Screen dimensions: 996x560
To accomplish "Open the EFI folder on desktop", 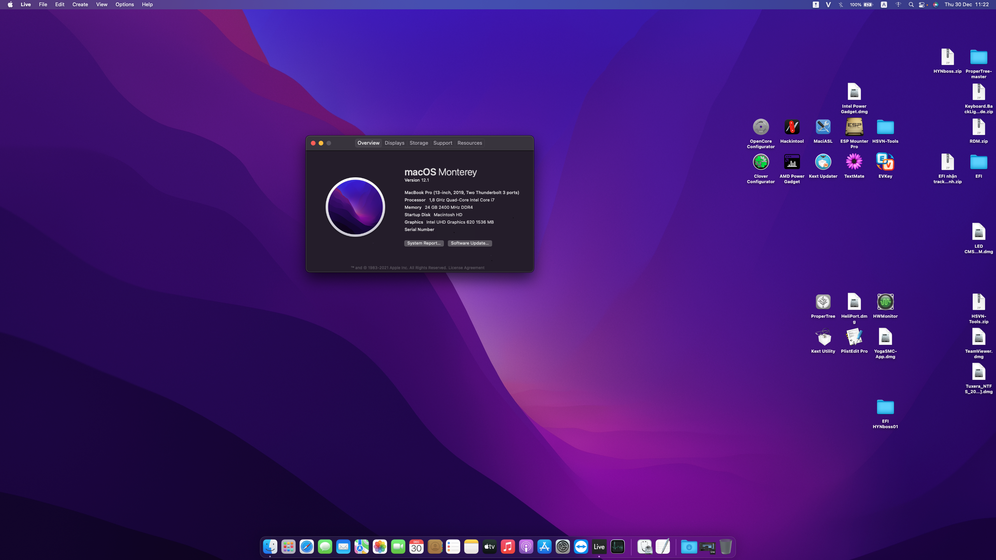I will (x=978, y=162).
